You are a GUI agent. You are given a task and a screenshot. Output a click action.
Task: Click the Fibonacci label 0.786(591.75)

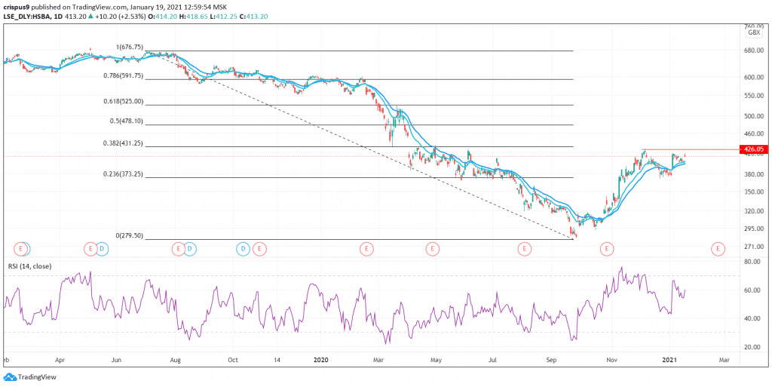tap(123, 76)
